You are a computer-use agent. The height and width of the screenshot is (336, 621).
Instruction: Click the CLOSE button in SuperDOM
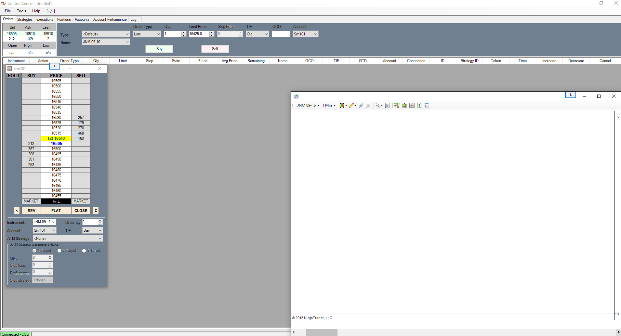(81, 211)
